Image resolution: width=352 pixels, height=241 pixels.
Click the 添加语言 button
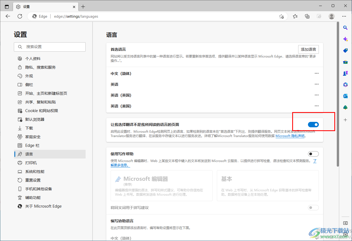coord(309,49)
